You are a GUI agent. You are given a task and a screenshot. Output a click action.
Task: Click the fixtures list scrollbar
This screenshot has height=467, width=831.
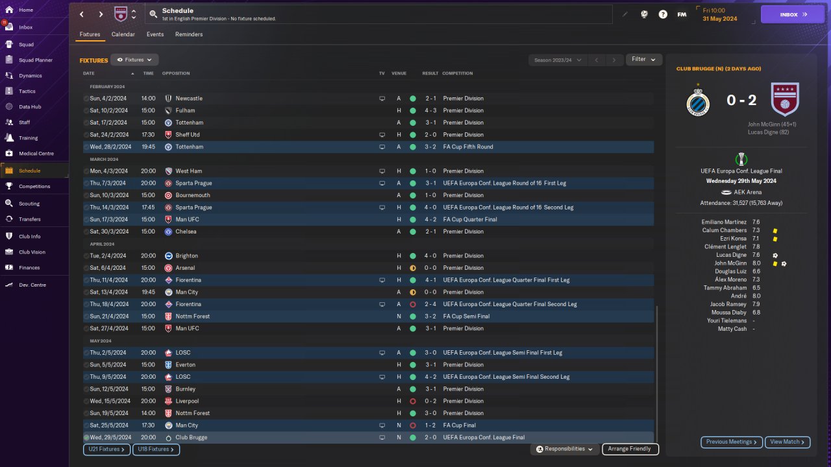(657, 373)
